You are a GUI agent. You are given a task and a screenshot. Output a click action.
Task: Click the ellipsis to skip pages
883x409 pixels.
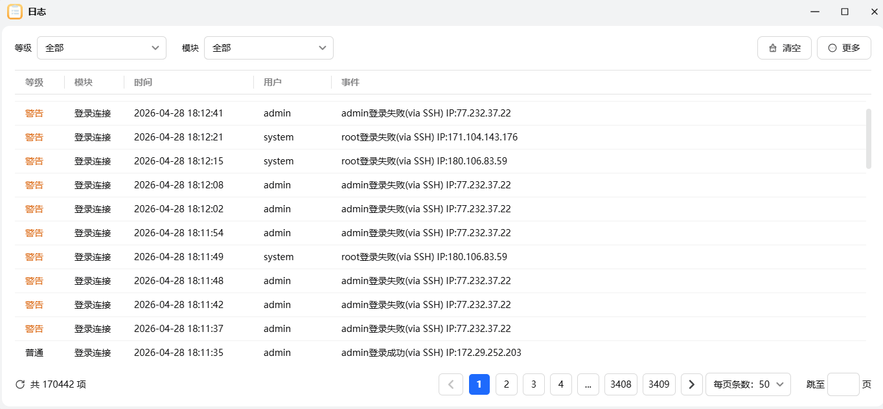pyautogui.click(x=588, y=384)
